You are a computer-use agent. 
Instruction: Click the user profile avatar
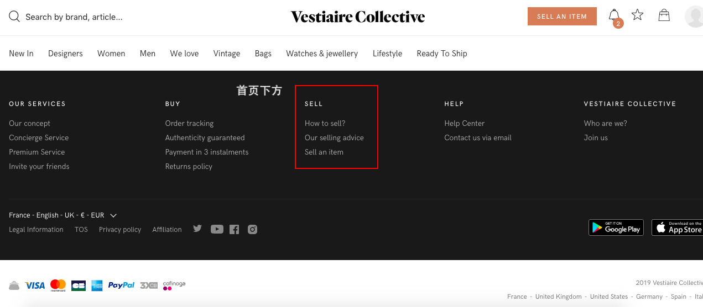point(694,16)
